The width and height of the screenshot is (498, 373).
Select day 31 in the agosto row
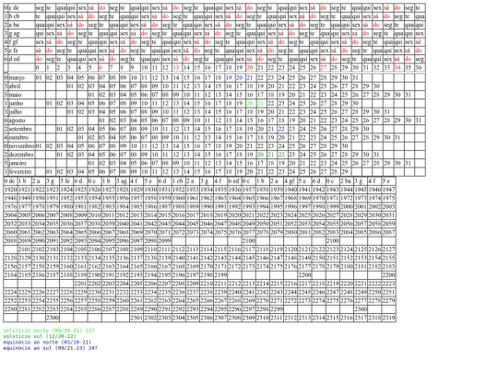coord(419,121)
